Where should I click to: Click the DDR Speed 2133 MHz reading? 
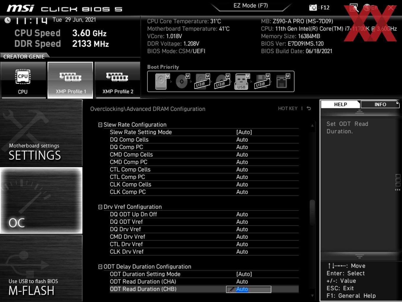click(61, 44)
